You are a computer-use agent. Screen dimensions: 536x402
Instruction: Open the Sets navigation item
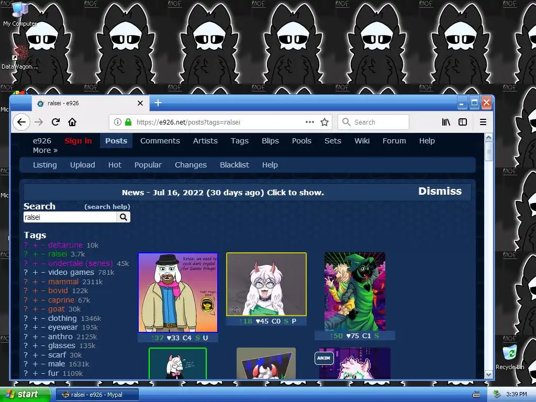pyautogui.click(x=333, y=141)
